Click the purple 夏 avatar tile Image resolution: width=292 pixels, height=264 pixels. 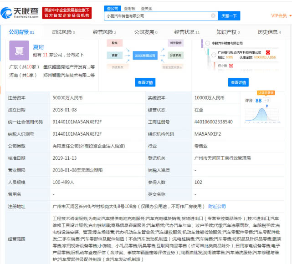19,51
